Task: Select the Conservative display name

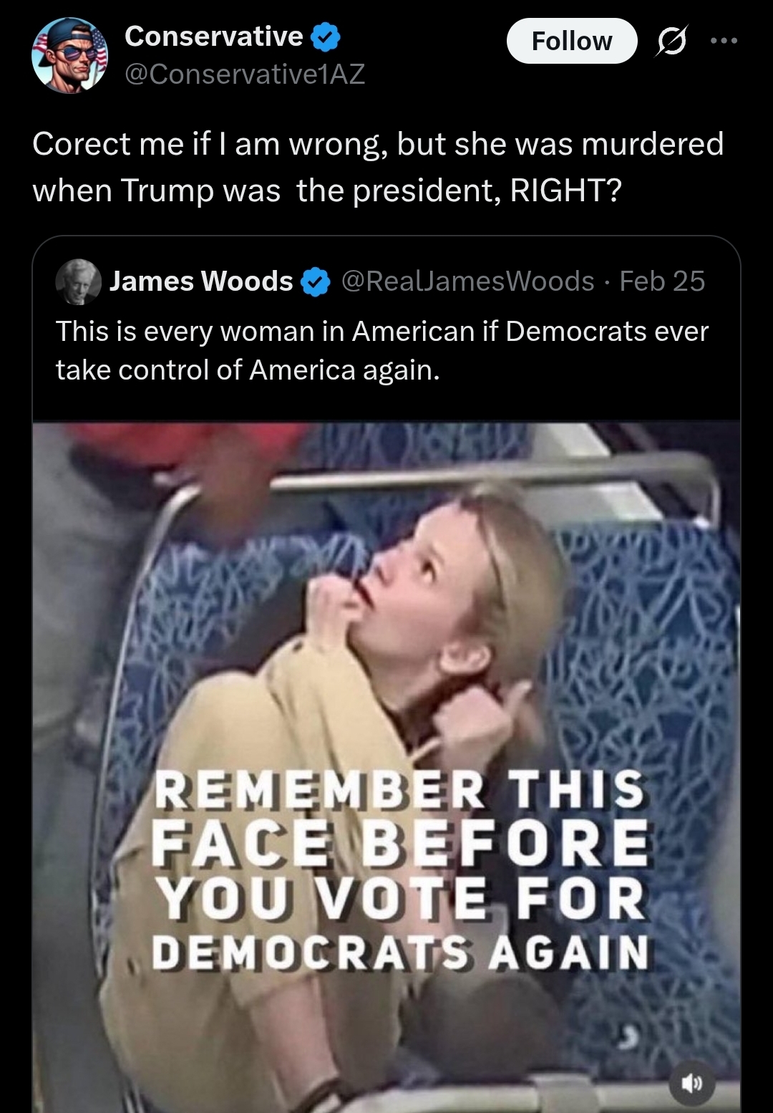Action: tap(214, 37)
